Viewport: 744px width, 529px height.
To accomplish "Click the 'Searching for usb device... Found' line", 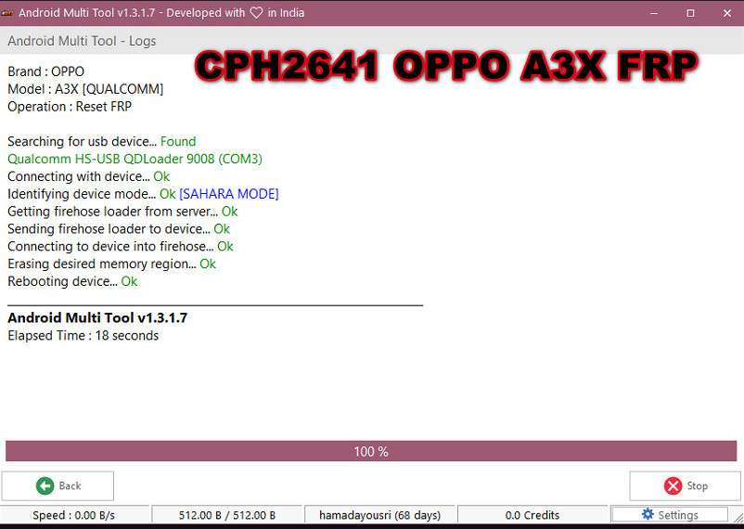I will pos(101,141).
